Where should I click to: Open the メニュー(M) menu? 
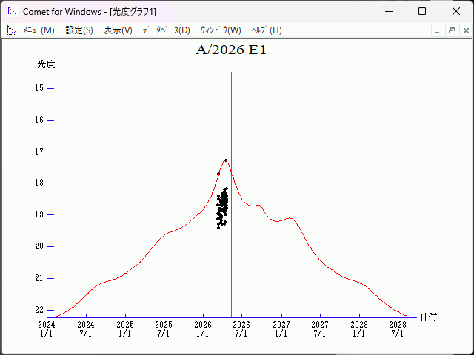(x=39, y=30)
